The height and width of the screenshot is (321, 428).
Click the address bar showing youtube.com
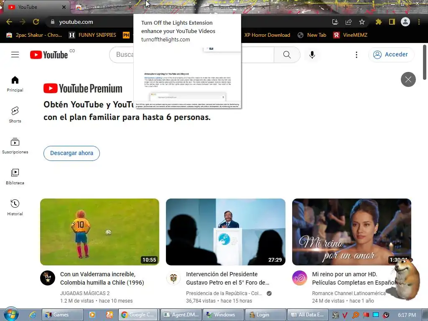[x=189, y=22]
